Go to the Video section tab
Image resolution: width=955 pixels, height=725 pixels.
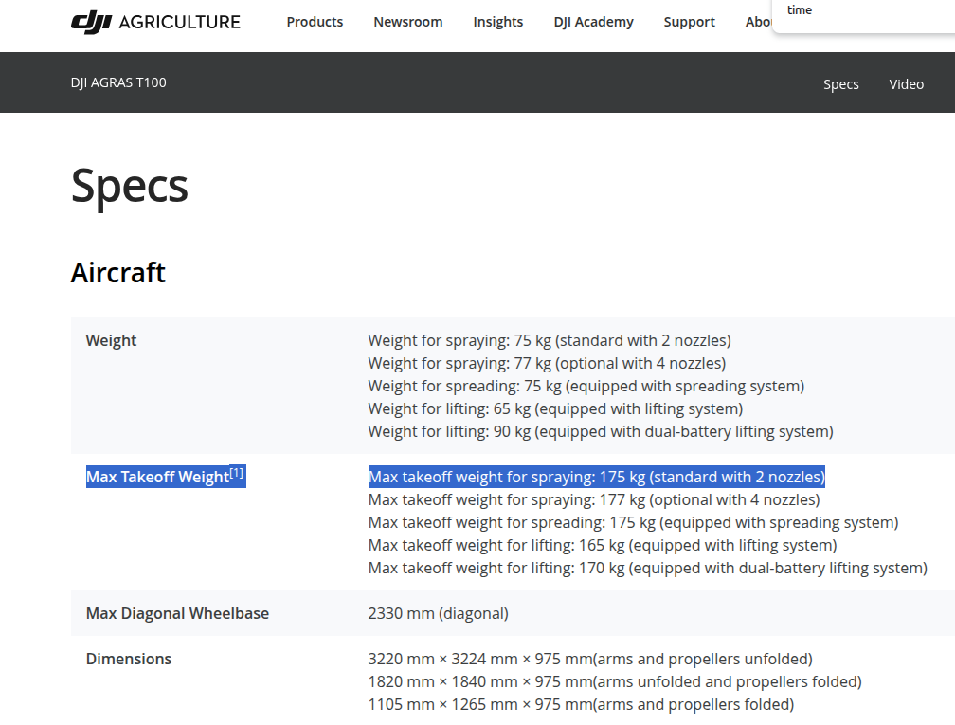907,84
